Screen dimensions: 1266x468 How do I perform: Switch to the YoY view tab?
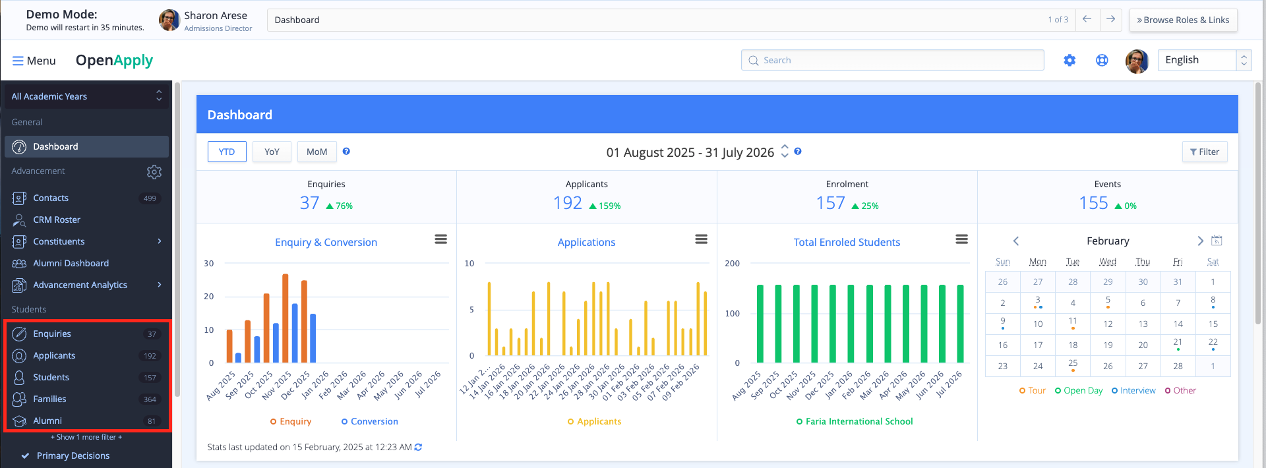pyautogui.click(x=272, y=152)
